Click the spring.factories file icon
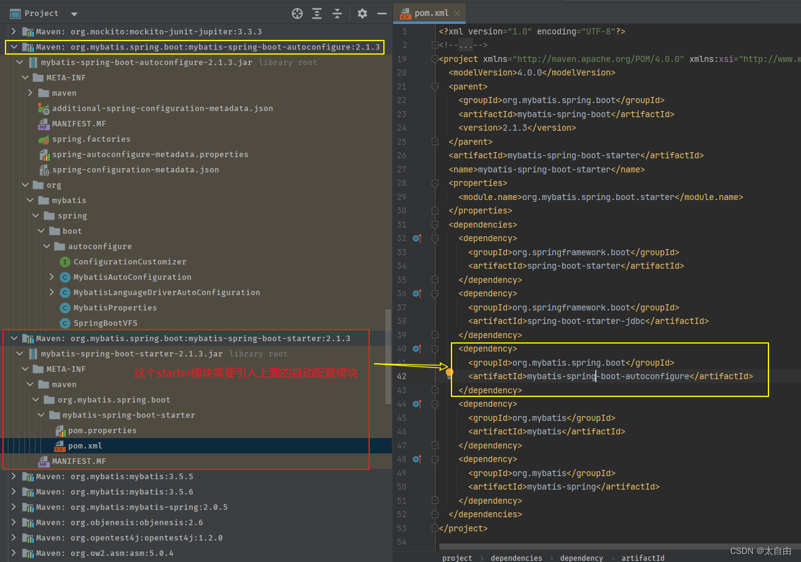Screen dimensions: 801x562 coord(44,139)
